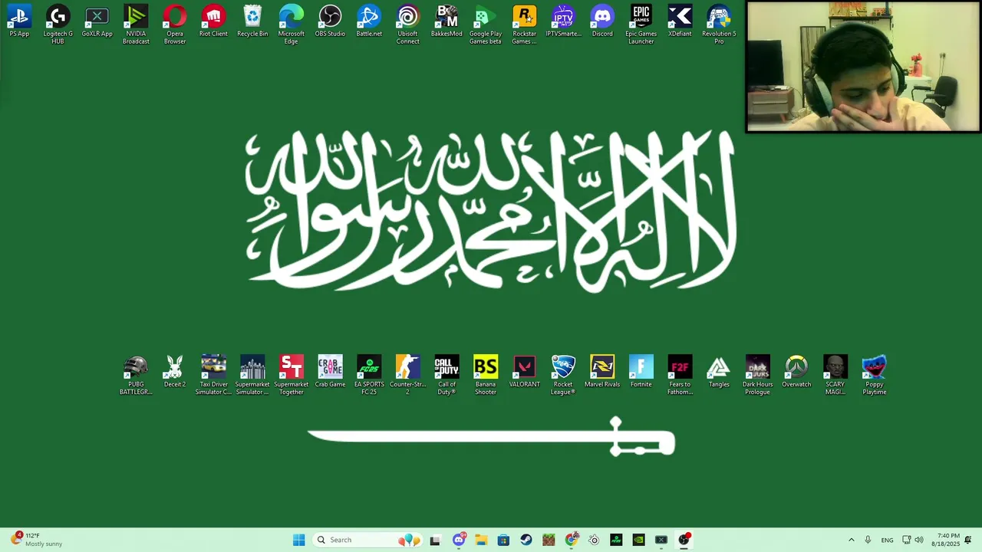Open the clock and calendar flyout
Image resolution: width=982 pixels, height=552 pixels.
pyautogui.click(x=945, y=540)
